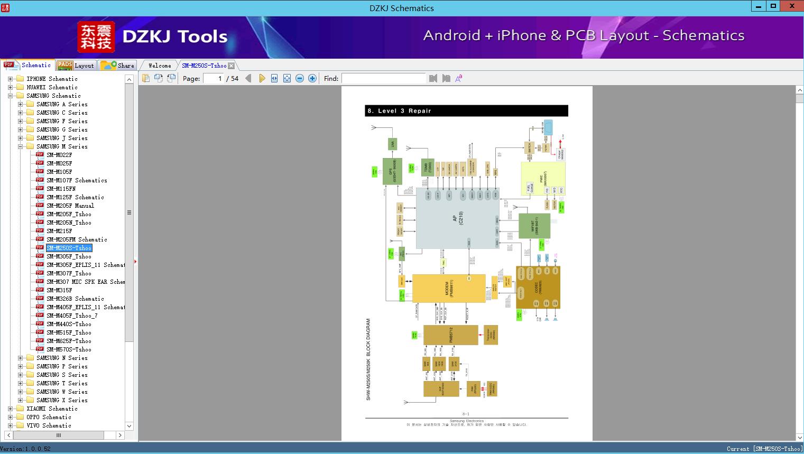The height and width of the screenshot is (454, 804).
Task: Go to the next page arrow
Action: [x=262, y=78]
